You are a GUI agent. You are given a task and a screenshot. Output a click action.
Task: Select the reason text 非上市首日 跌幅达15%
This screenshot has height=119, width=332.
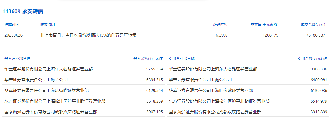88,35
